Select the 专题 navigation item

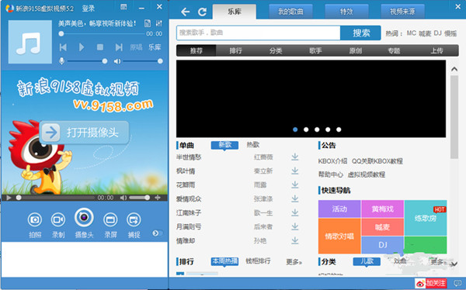[x=394, y=50]
